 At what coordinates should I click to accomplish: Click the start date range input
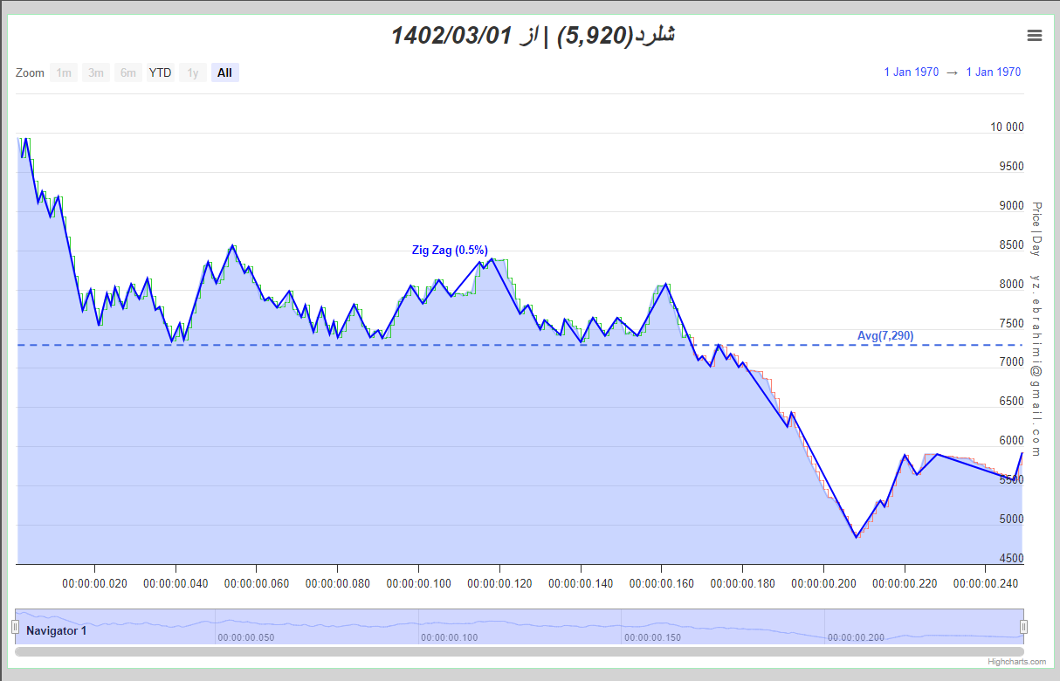(x=912, y=72)
